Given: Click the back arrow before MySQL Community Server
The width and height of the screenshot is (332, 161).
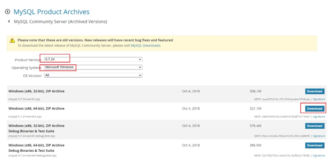Looking at the screenshot, I should pyautogui.click(x=9, y=21).
